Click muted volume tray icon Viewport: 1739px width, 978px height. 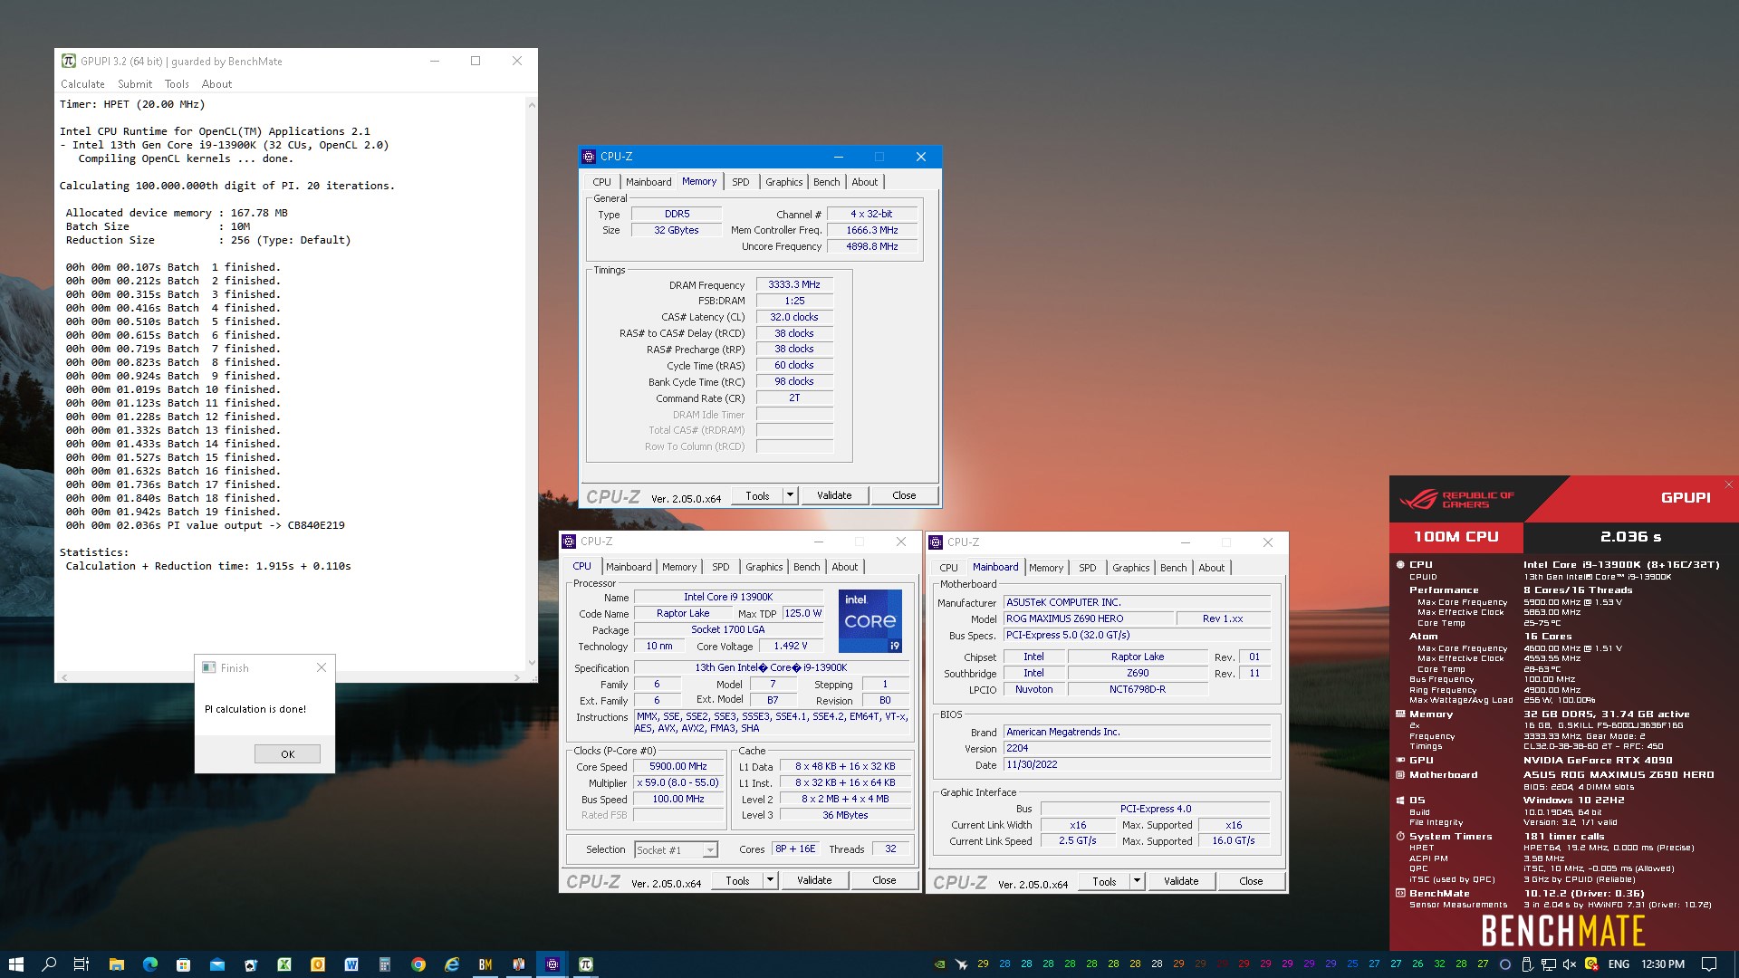pos(1570,964)
